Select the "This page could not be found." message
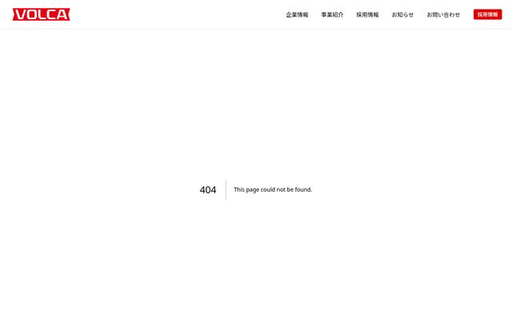This screenshot has height=320, width=512. point(273,190)
